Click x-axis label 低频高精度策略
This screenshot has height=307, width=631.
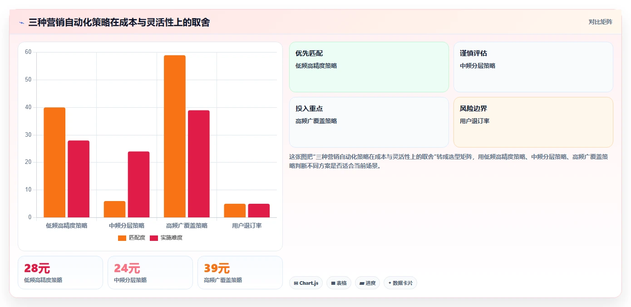[x=66, y=225]
